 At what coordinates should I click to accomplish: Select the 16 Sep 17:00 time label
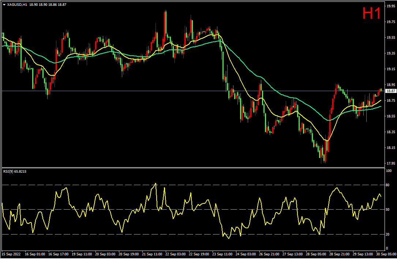[x=58, y=254]
